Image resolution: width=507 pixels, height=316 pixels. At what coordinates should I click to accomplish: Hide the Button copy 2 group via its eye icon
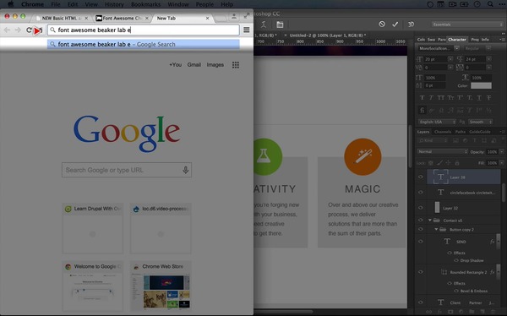[x=421, y=229]
